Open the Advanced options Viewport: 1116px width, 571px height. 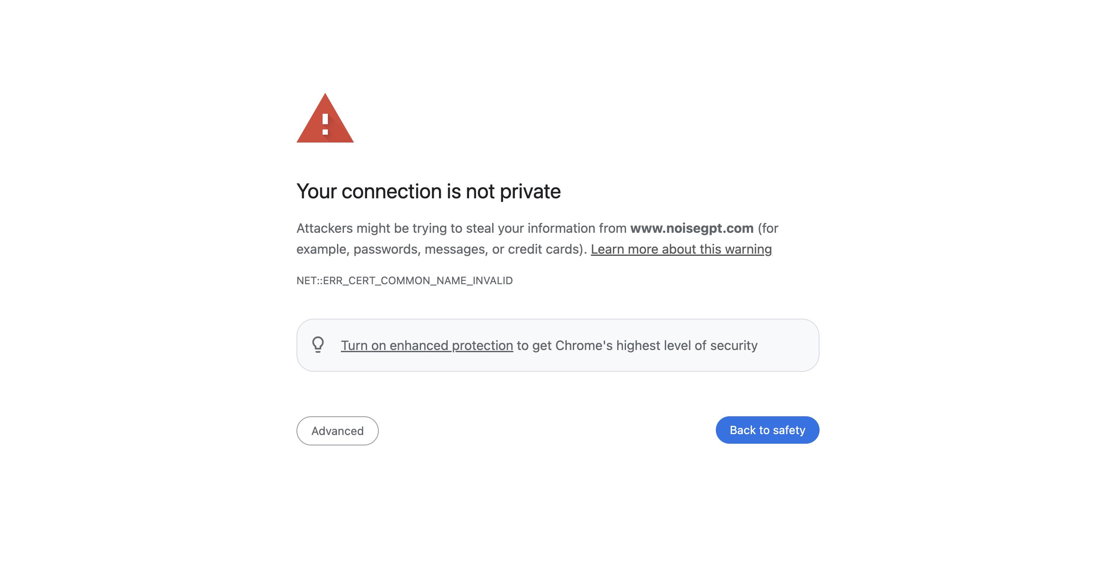[337, 431]
